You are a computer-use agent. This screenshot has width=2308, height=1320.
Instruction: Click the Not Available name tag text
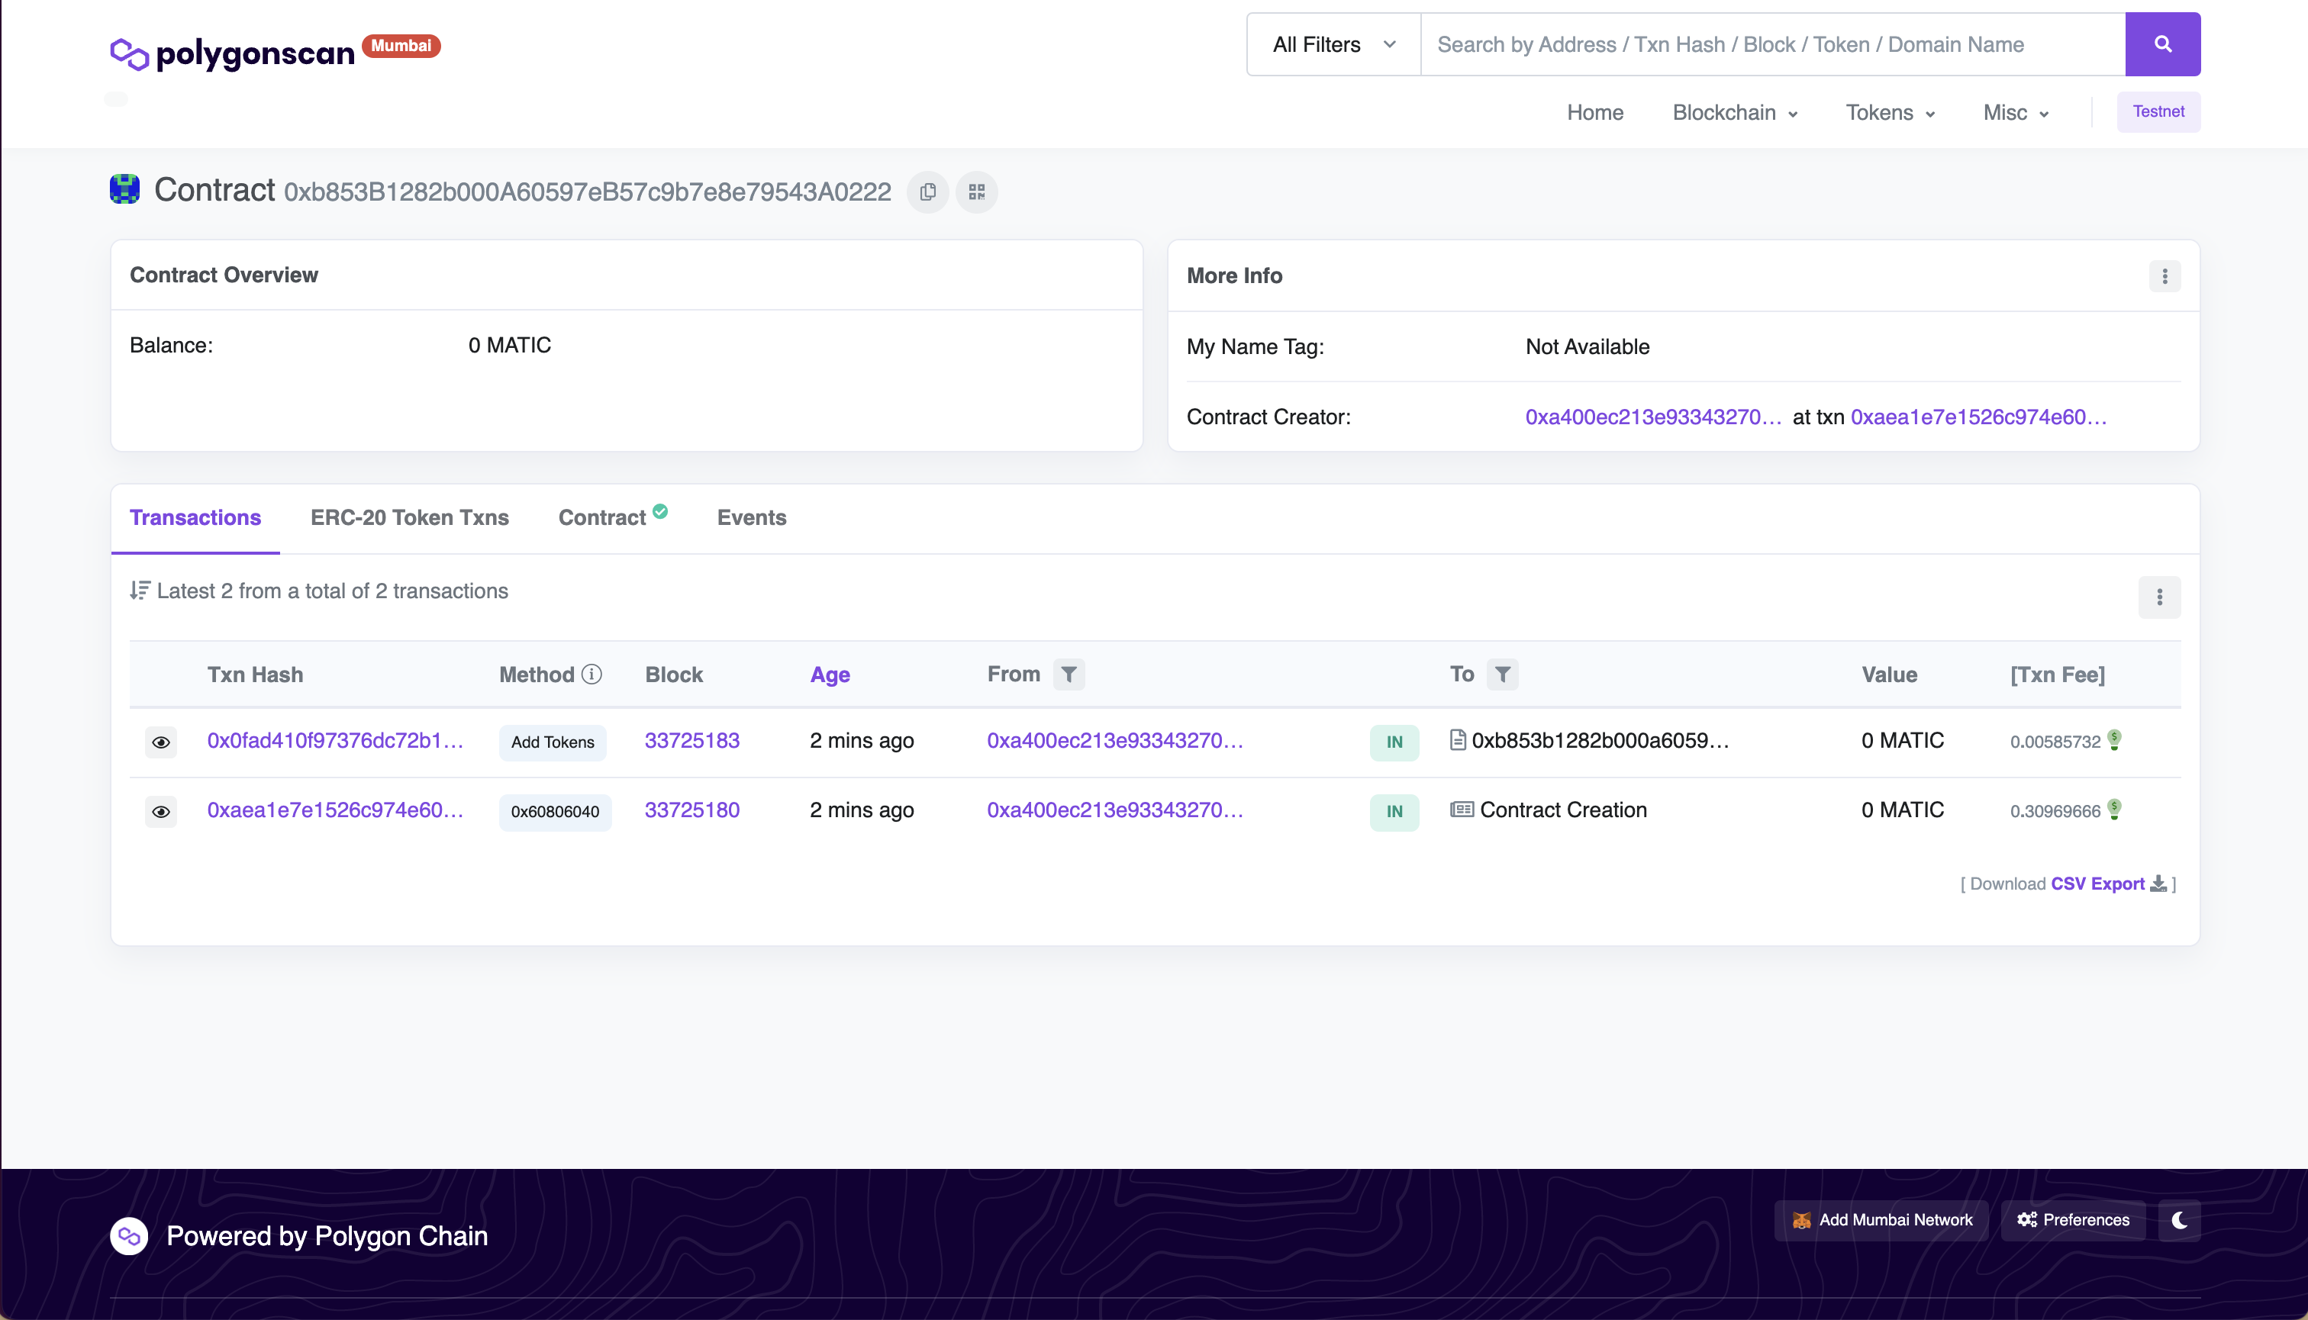pos(1587,347)
